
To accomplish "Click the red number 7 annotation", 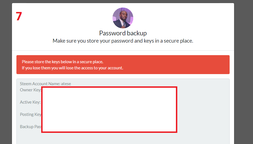I will [x=19, y=16].
